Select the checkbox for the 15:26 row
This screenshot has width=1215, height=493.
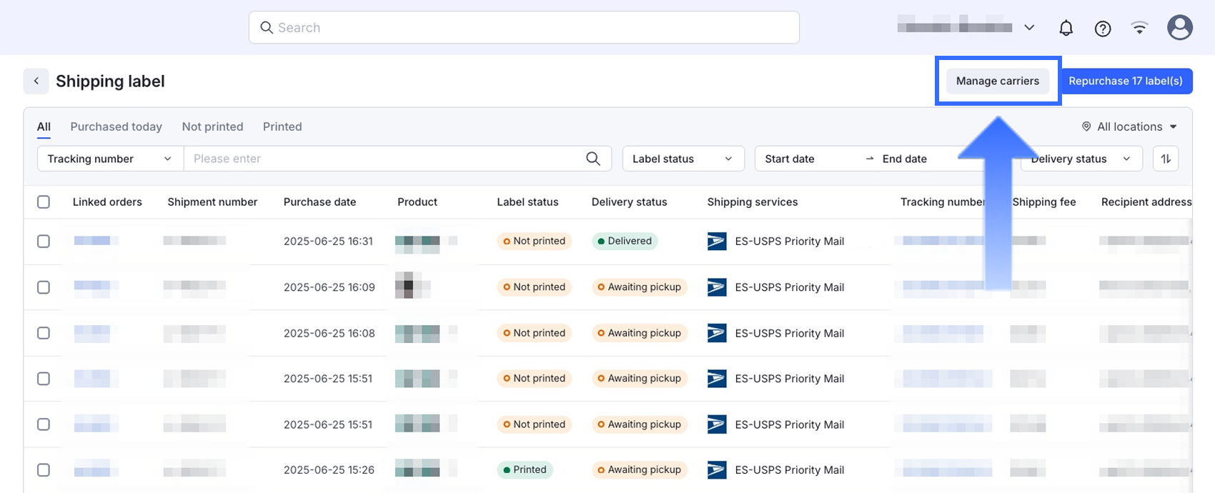[44, 470]
